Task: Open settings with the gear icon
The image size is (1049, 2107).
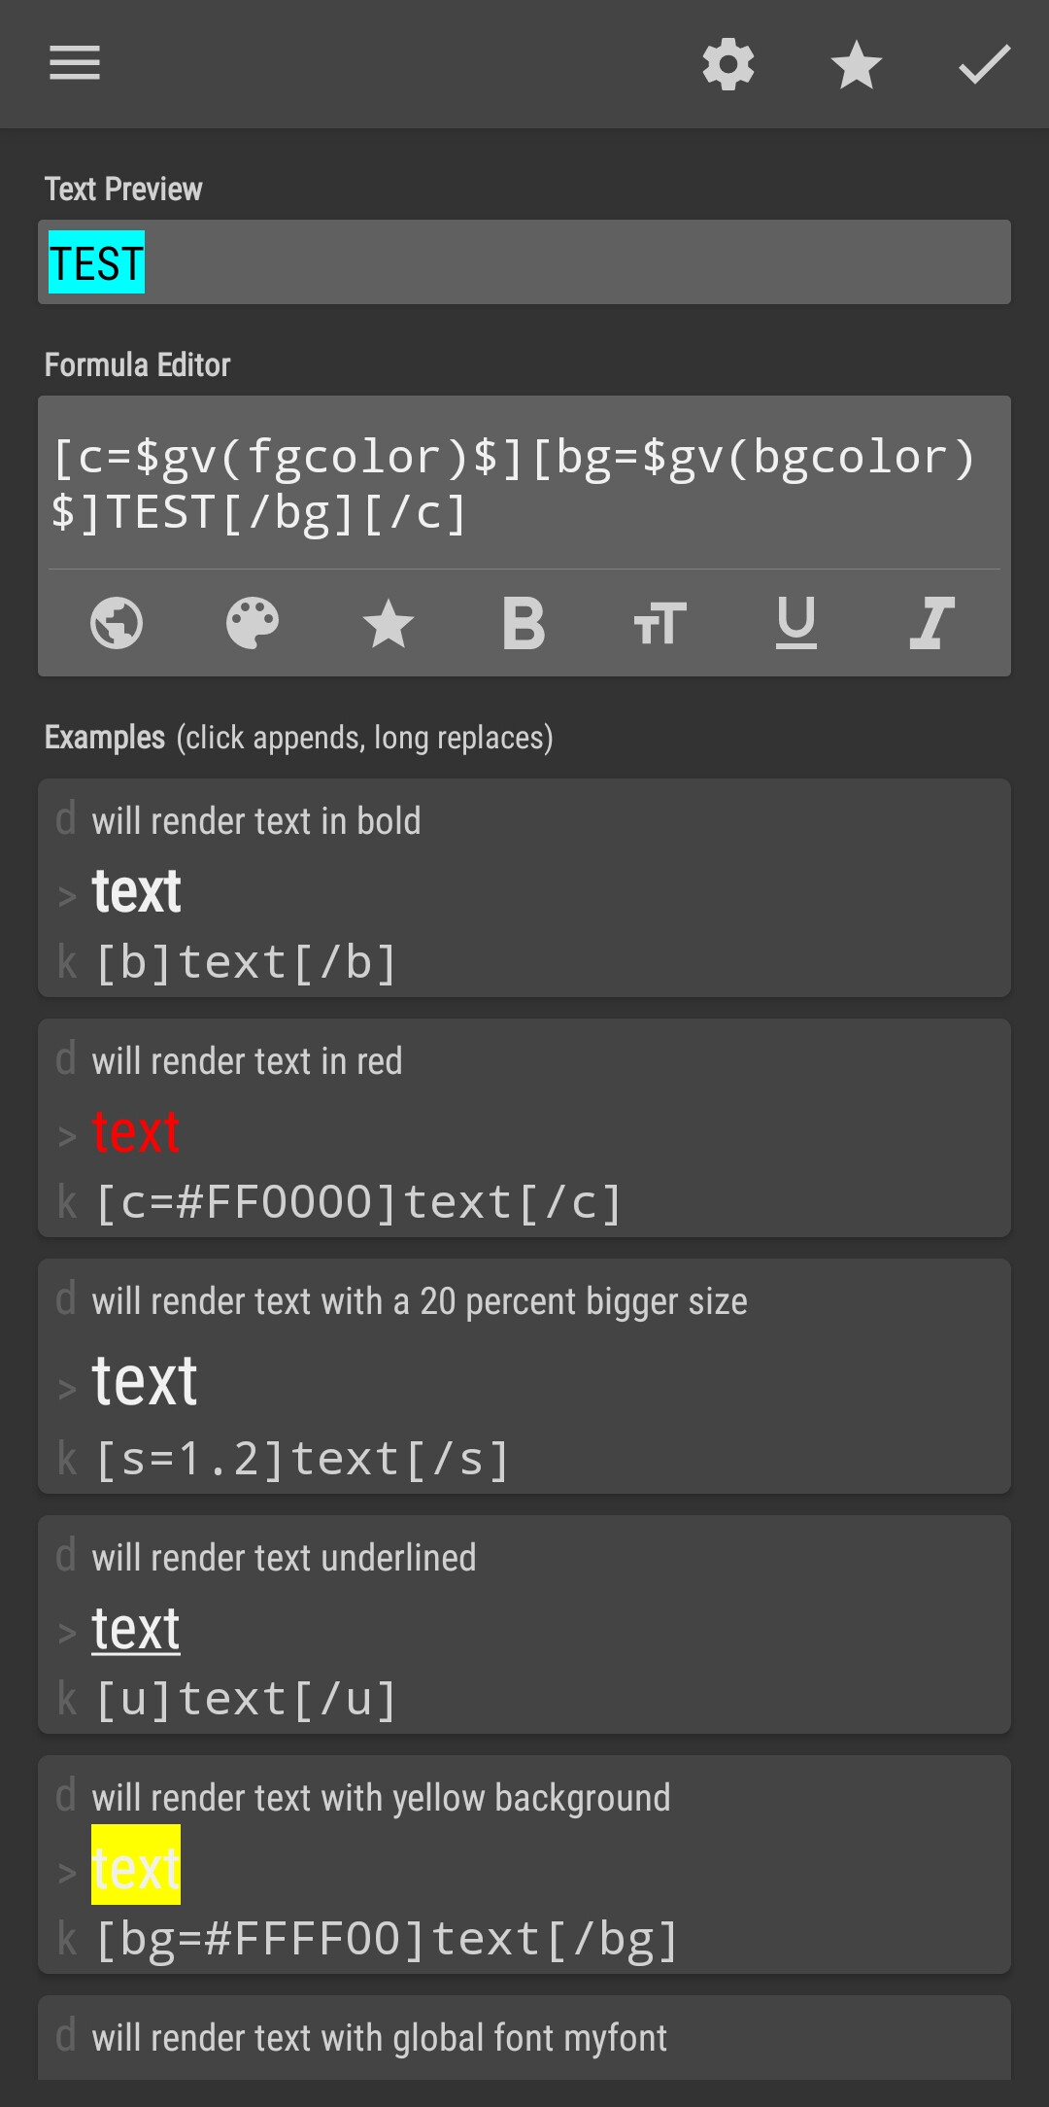Action: 728,65
